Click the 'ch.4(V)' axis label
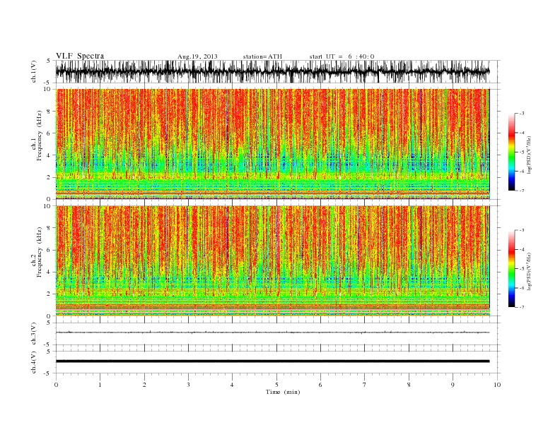 tap(33, 362)
